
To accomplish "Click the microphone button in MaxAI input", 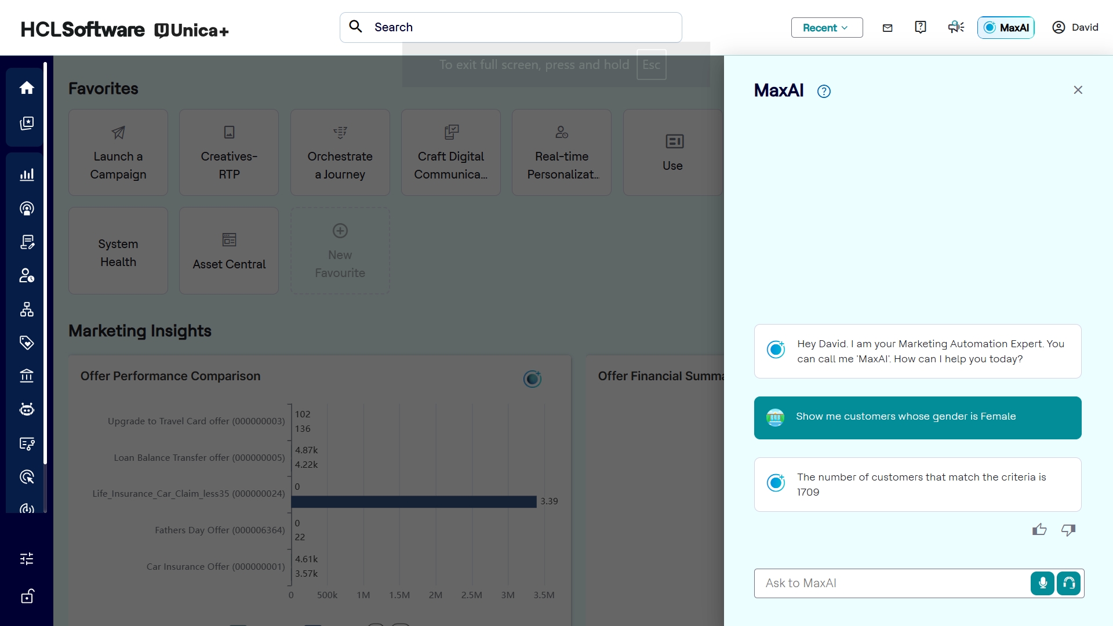I will (x=1042, y=583).
